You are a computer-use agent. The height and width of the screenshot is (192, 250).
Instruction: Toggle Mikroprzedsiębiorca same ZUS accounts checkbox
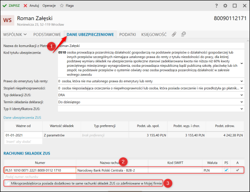7,183
